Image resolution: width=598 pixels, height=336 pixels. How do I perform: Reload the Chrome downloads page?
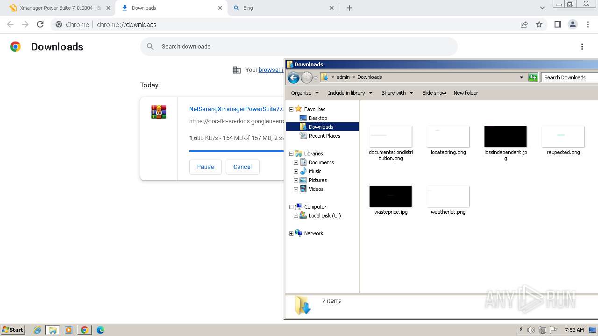(40, 24)
